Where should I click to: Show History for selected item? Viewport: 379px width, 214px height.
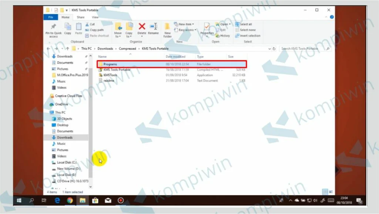click(x=222, y=36)
